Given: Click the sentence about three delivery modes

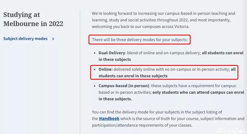Looking at the screenshot, I should point(140,40).
